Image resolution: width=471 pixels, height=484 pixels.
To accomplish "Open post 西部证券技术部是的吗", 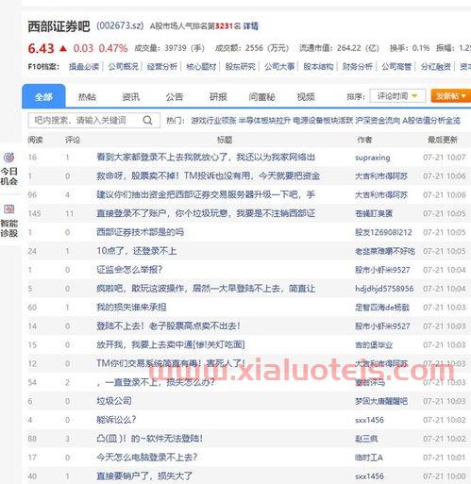I will (140, 232).
